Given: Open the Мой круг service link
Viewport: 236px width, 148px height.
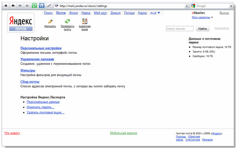Looking at the screenshot, I should 100,13.
